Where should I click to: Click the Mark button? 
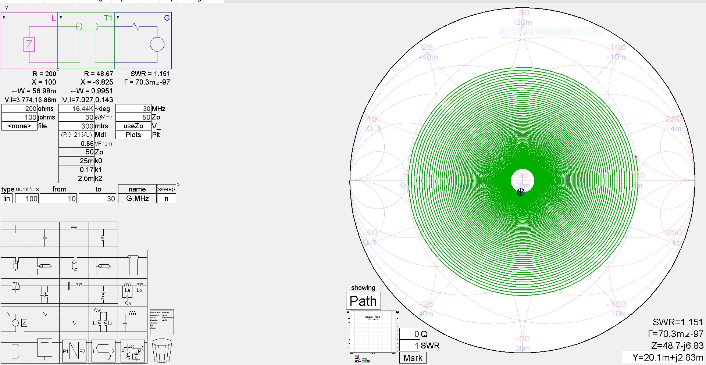(413, 358)
